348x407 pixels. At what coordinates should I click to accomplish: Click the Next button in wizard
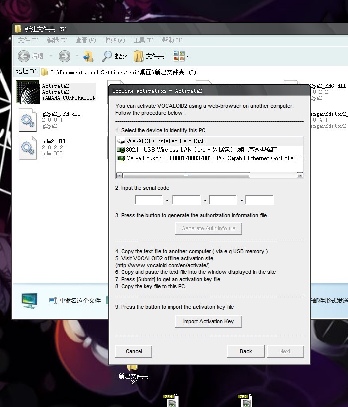[x=285, y=351]
